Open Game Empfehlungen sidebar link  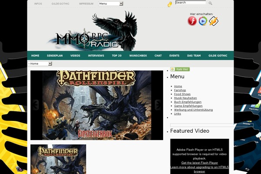pyautogui.click(x=188, y=106)
